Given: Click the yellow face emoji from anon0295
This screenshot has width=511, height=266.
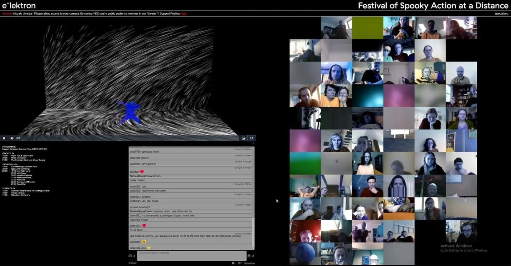Looking at the screenshot, I should coord(144,242).
